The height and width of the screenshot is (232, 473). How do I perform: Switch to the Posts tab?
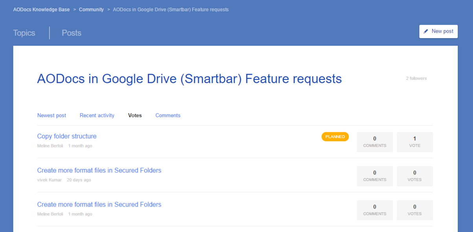(71, 33)
